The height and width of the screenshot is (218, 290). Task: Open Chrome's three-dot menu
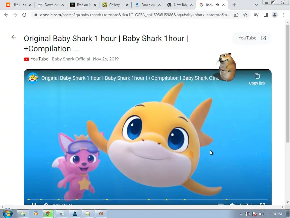coord(284,15)
